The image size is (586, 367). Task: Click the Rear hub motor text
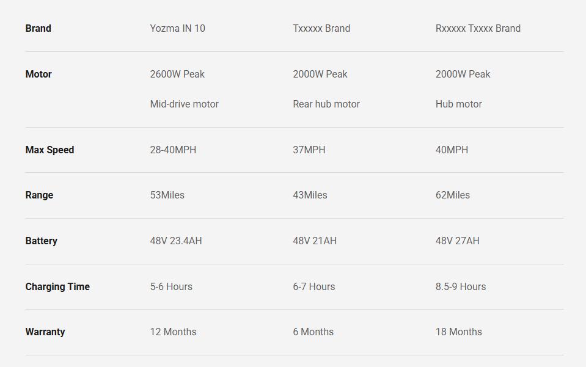326,104
